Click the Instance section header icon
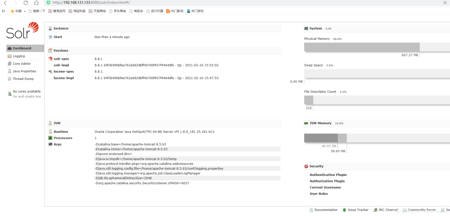 50,28
